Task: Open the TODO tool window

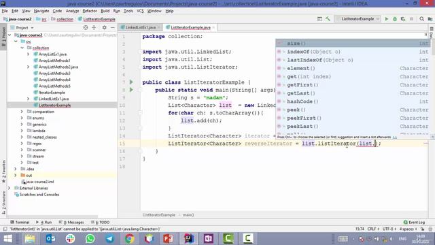Action: 101,223
